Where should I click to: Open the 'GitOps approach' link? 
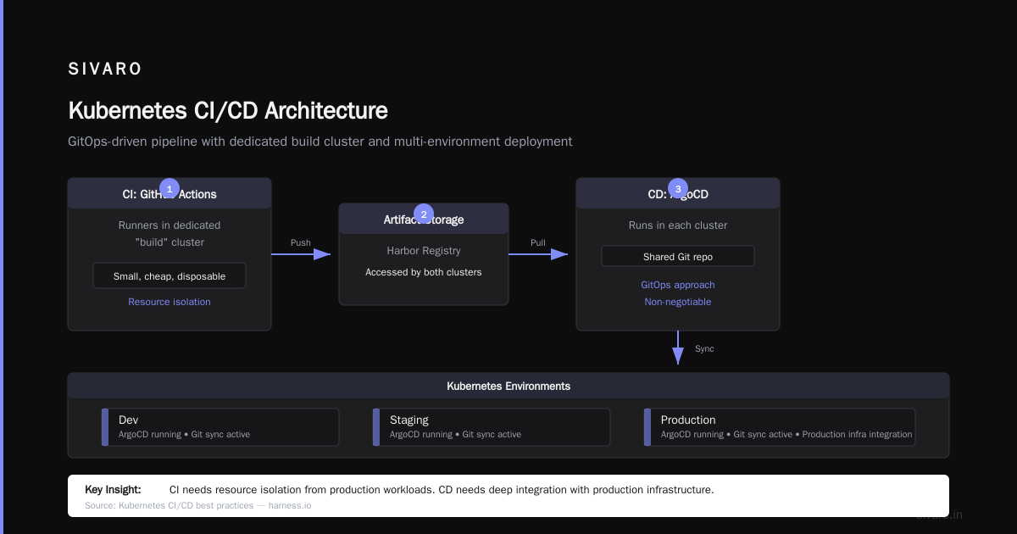[x=678, y=285]
